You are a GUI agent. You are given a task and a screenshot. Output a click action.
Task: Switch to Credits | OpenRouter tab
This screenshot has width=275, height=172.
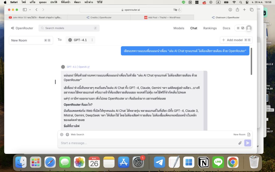coord(99,17)
